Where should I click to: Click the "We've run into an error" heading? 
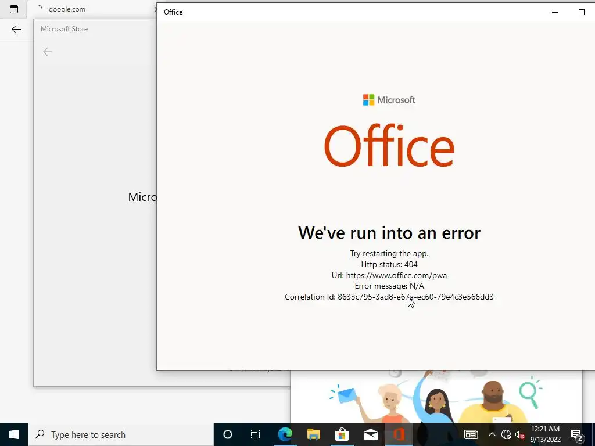[x=389, y=232]
